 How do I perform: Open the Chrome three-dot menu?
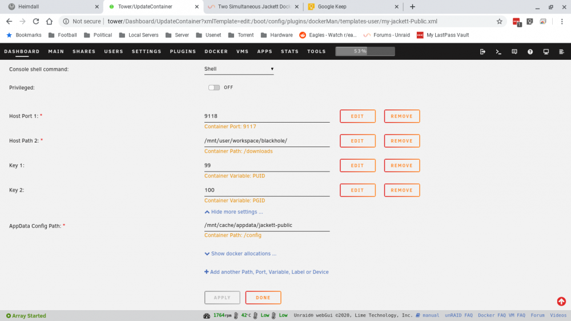pyautogui.click(x=561, y=22)
